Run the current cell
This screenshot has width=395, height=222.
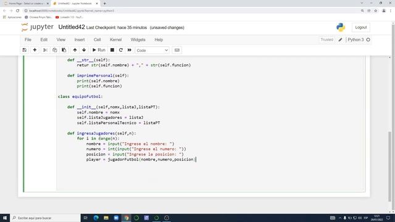(99, 50)
